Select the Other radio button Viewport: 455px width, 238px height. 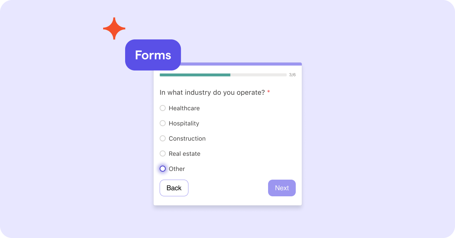pyautogui.click(x=163, y=169)
